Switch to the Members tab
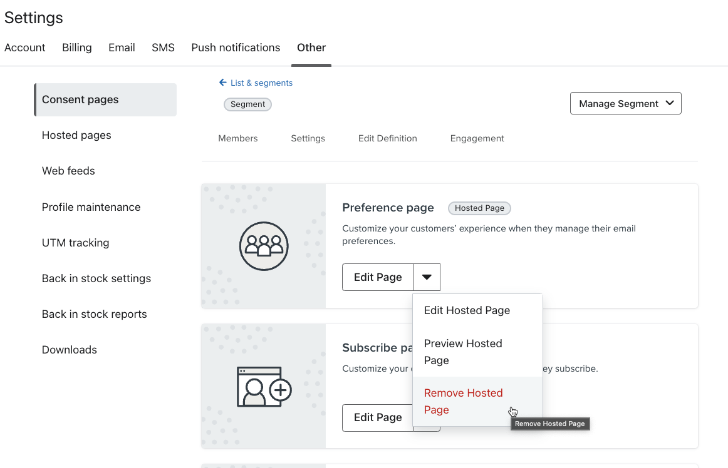This screenshot has width=728, height=468. pyautogui.click(x=237, y=138)
